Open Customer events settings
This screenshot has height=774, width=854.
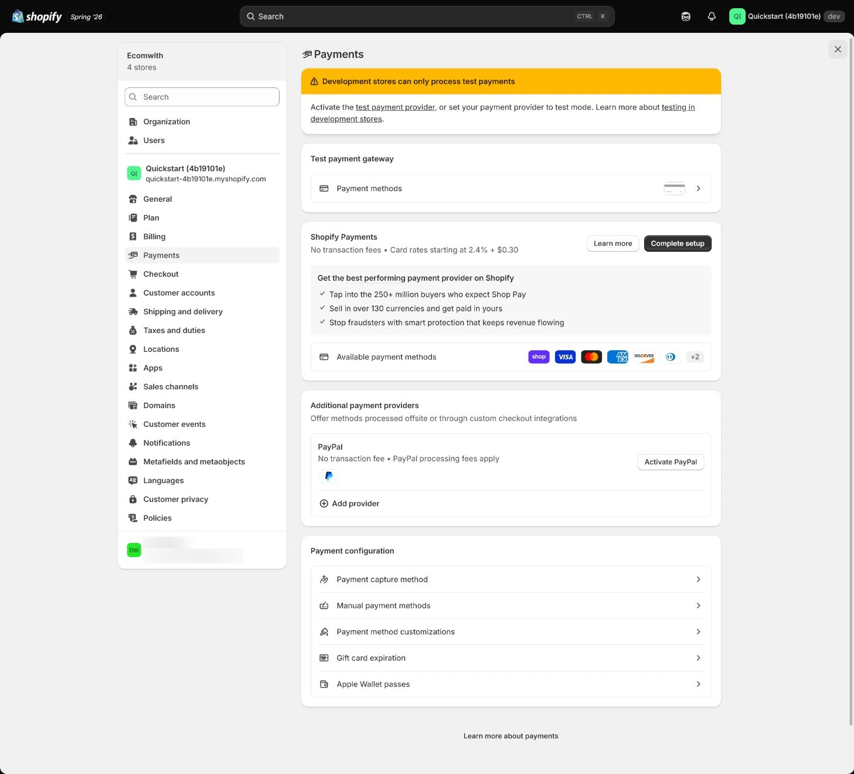[202, 425]
